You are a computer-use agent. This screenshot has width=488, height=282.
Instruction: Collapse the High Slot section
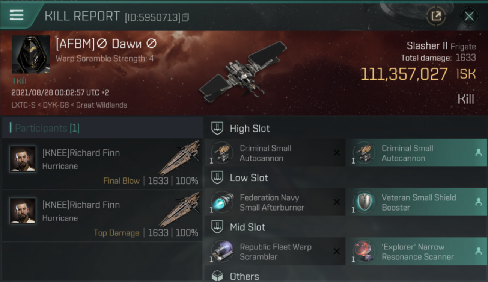(217, 128)
